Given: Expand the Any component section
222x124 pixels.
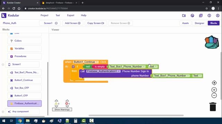Looking at the screenshot, I should click(3, 112).
